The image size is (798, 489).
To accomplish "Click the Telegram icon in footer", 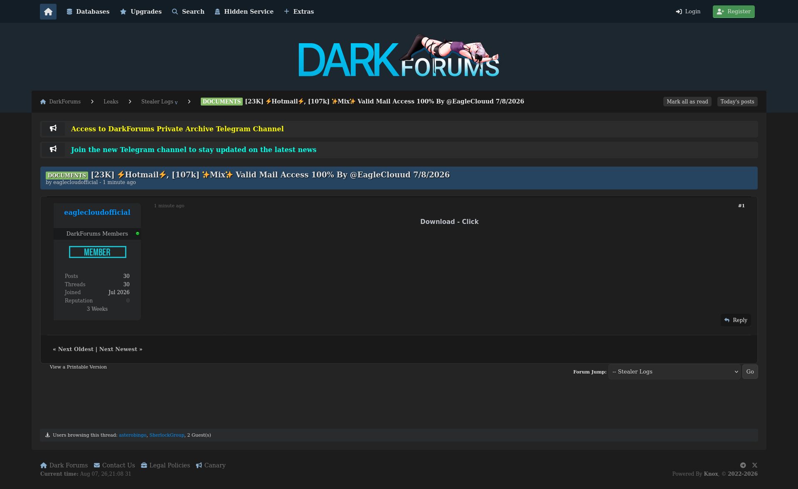I will tap(743, 466).
